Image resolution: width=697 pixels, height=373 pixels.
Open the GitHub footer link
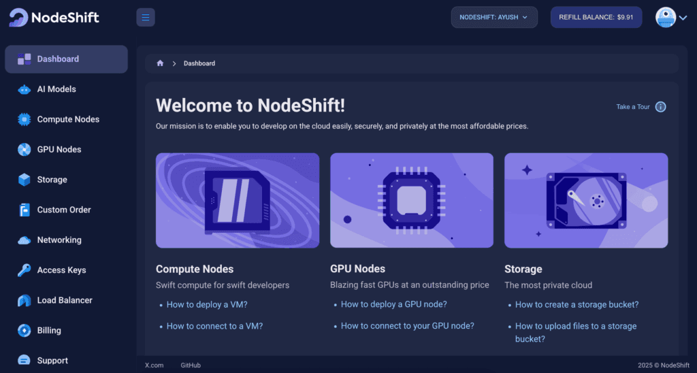pos(191,366)
